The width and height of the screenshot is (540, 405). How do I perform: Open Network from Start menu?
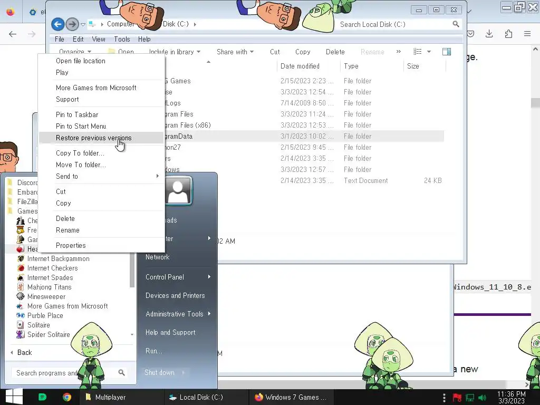[157, 257]
